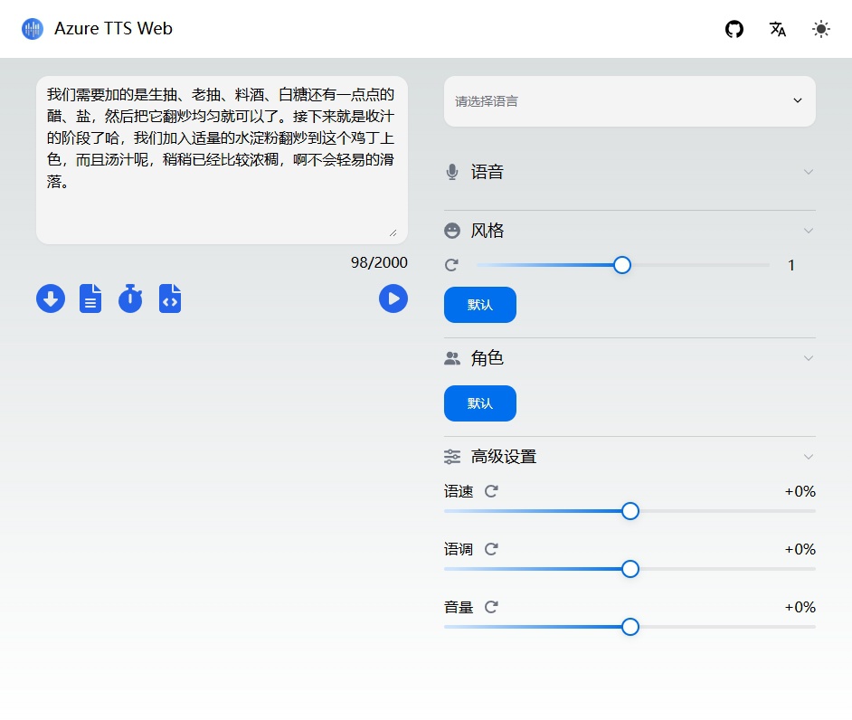Click the stopwatch icon to insert a pause

pos(130,298)
